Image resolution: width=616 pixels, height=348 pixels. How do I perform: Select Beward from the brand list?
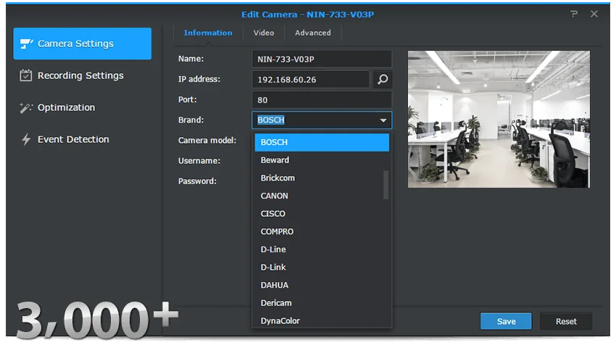(x=322, y=160)
